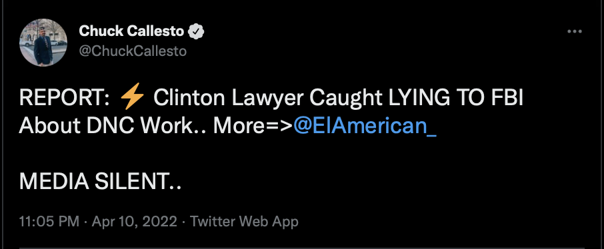This screenshot has width=604, height=249.
Task: Click Chuck Callesto's profile avatar photo
Action: tap(43, 42)
